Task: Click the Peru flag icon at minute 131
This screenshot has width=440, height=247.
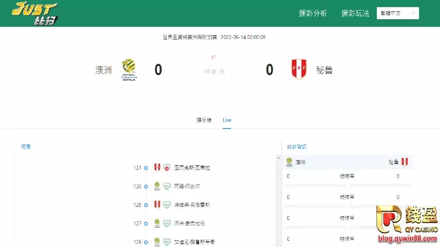Action: click(157, 167)
